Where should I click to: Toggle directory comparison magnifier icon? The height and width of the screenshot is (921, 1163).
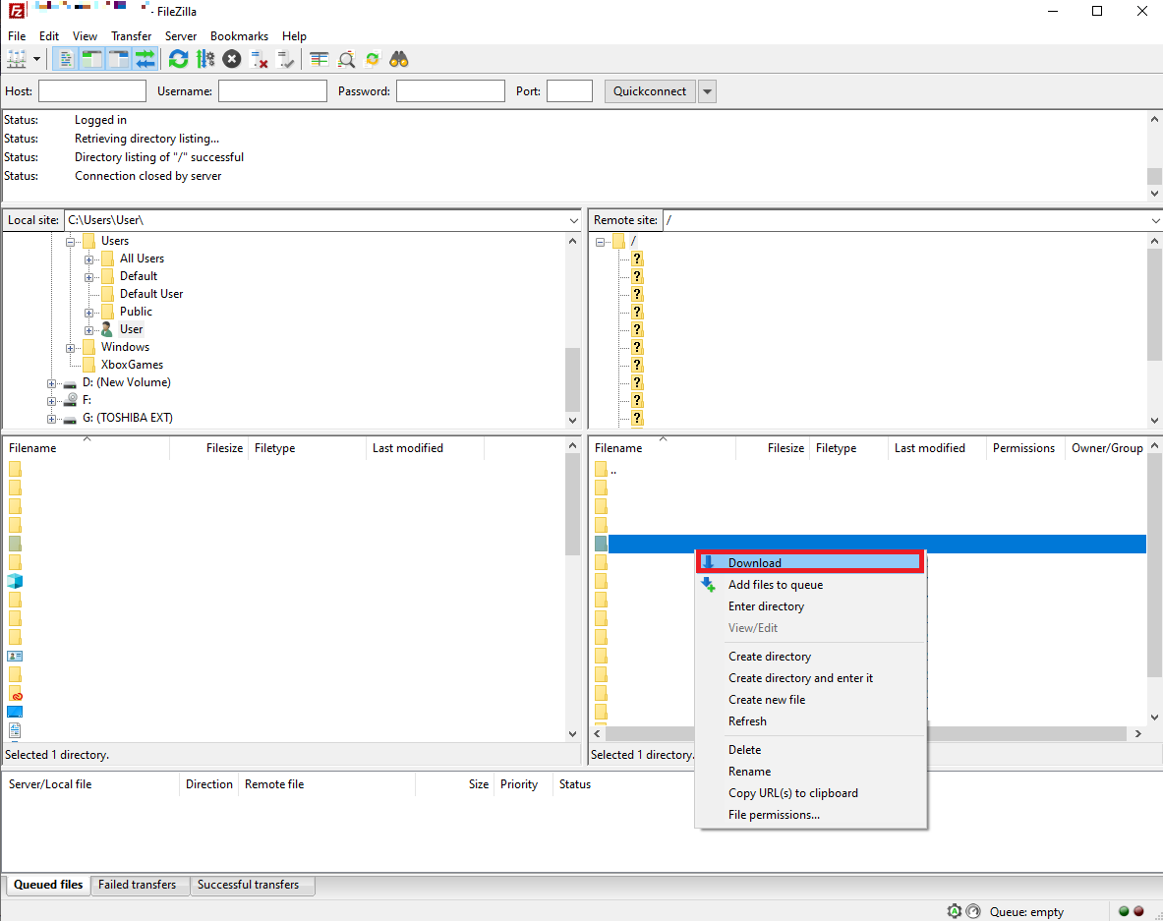[x=346, y=59]
